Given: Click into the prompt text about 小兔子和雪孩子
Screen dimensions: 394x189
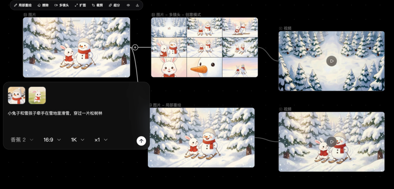Looking at the screenshot, I should click(55, 113).
